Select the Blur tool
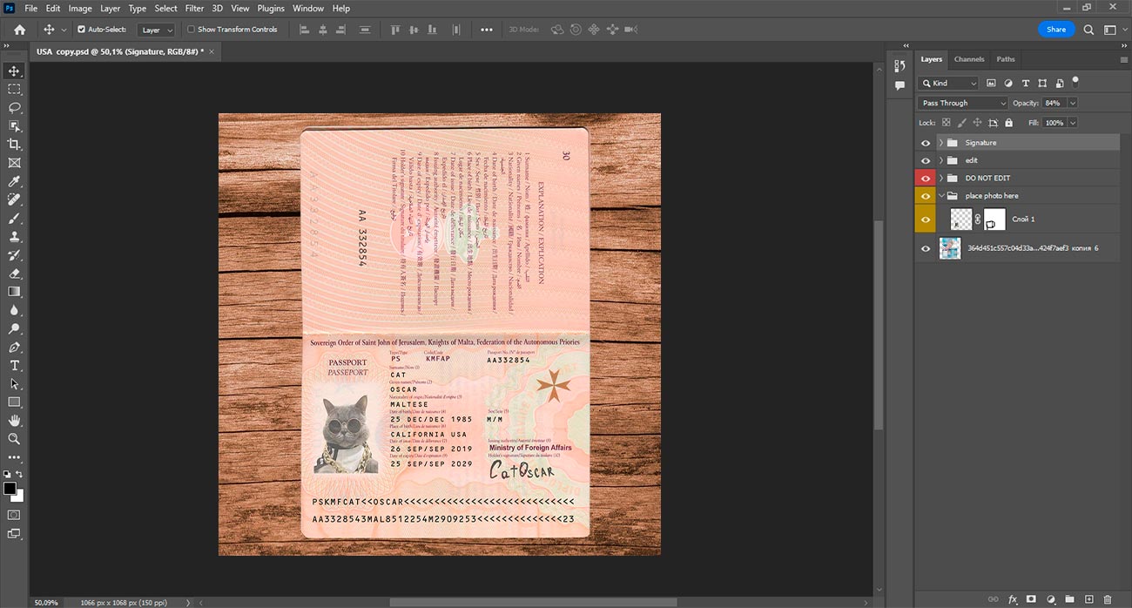This screenshot has height=608, width=1132. (x=14, y=310)
